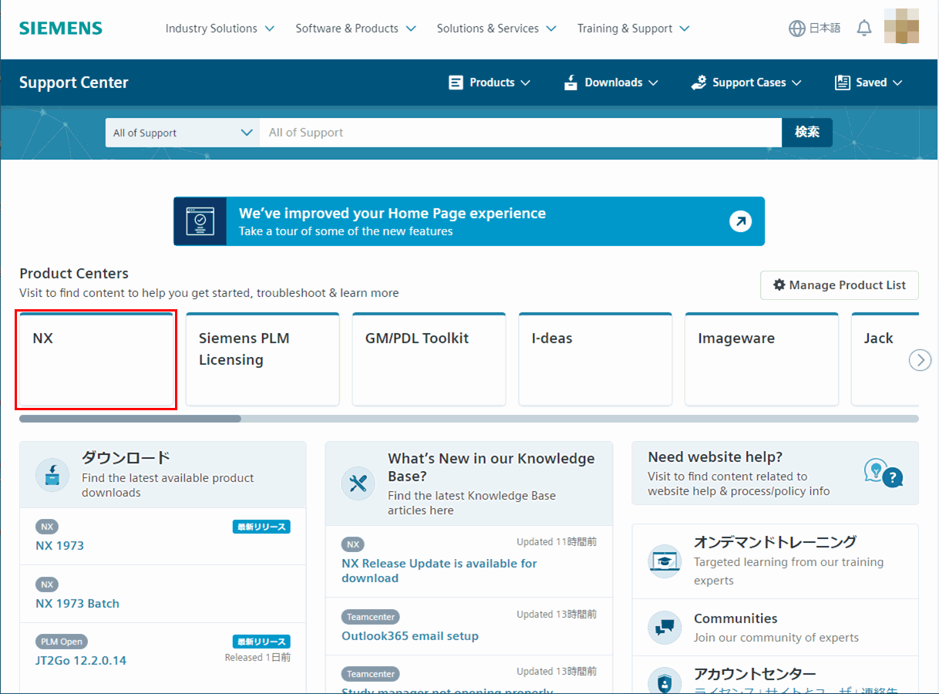Click the home page tour browser icon

click(200, 221)
